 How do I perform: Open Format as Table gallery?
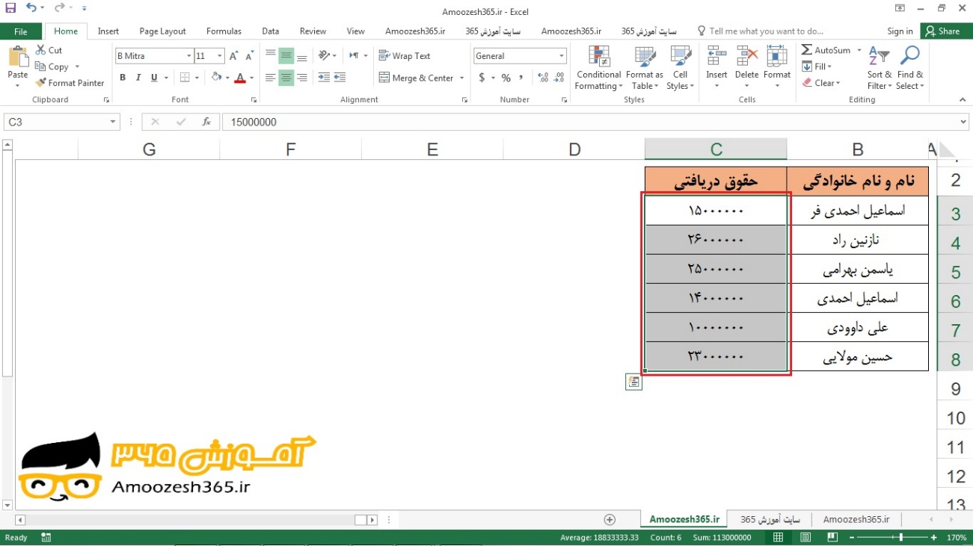[645, 68]
